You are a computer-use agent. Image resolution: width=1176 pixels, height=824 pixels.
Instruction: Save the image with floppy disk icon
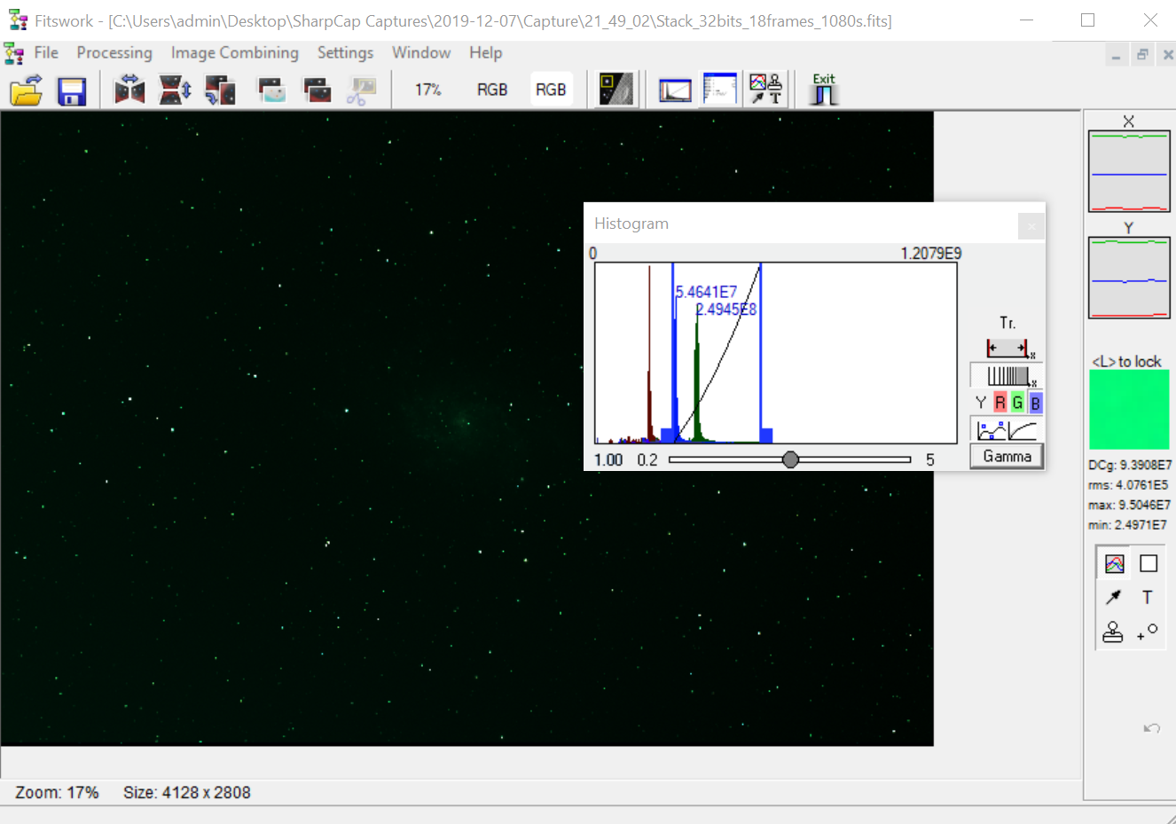tap(72, 90)
